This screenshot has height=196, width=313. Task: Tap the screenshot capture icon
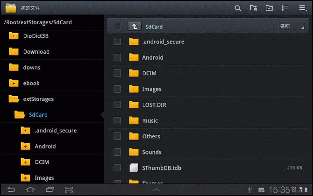[x=69, y=189]
